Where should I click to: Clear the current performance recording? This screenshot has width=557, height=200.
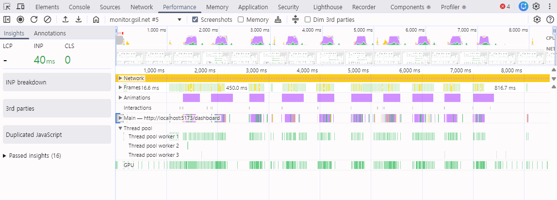[x=47, y=20]
